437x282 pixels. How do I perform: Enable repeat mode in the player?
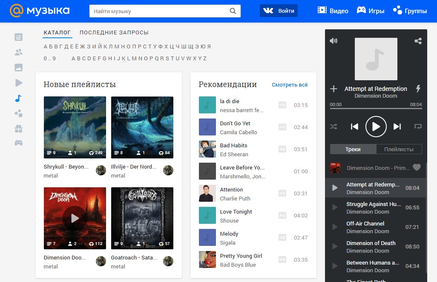click(418, 126)
